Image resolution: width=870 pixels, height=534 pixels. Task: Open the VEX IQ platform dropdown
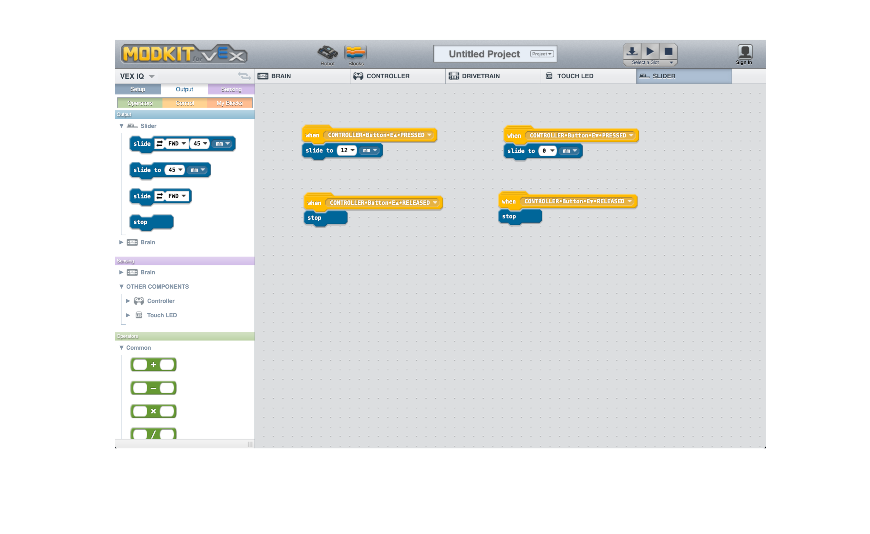click(152, 77)
